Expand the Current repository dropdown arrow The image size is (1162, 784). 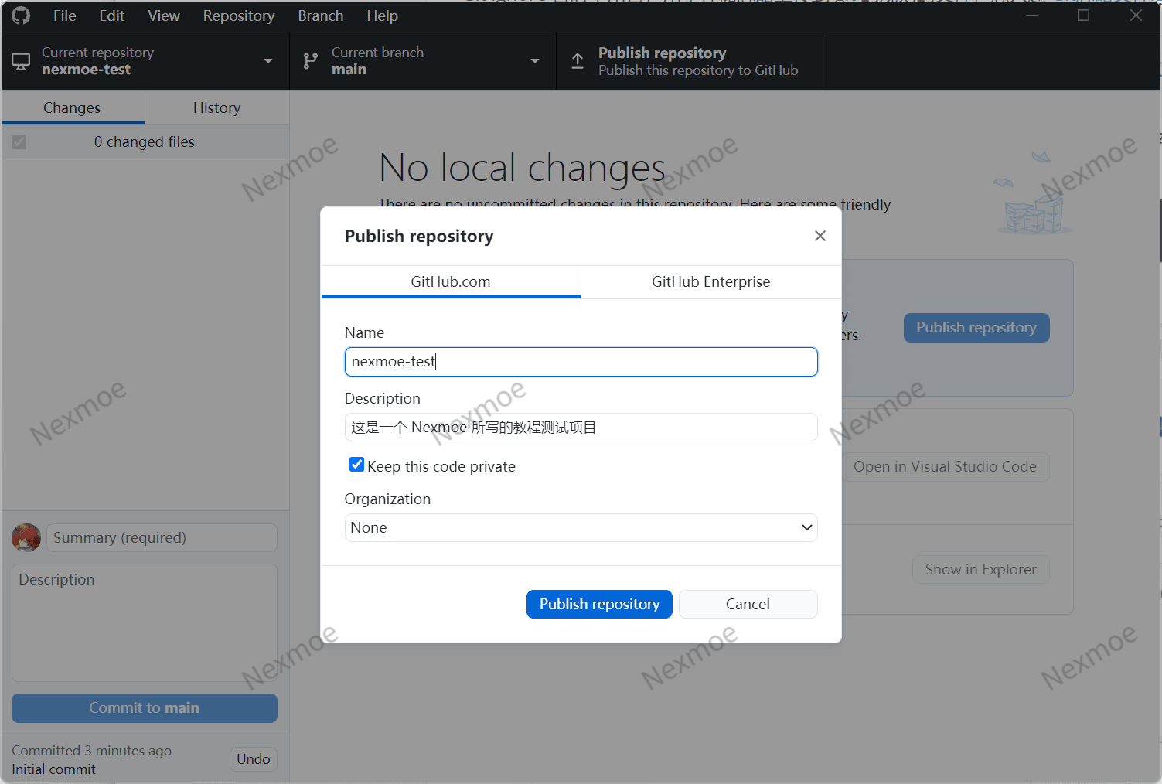click(268, 61)
